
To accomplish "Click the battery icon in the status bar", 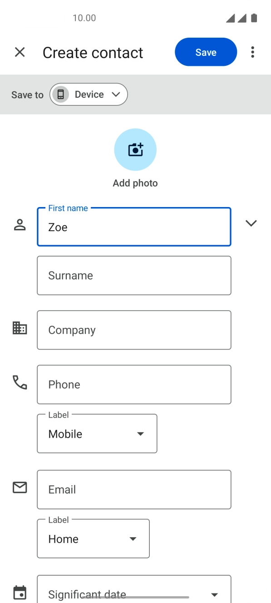I will click(x=254, y=18).
